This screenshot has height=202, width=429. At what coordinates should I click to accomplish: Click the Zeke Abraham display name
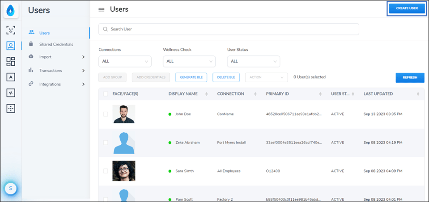pos(187,143)
